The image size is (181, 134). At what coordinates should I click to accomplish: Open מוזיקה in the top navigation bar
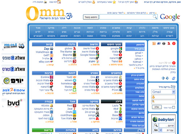(x=51, y=28)
